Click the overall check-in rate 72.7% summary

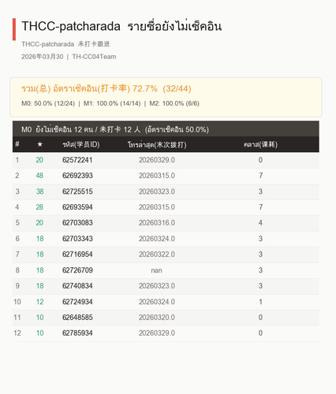pyautogui.click(x=106, y=88)
